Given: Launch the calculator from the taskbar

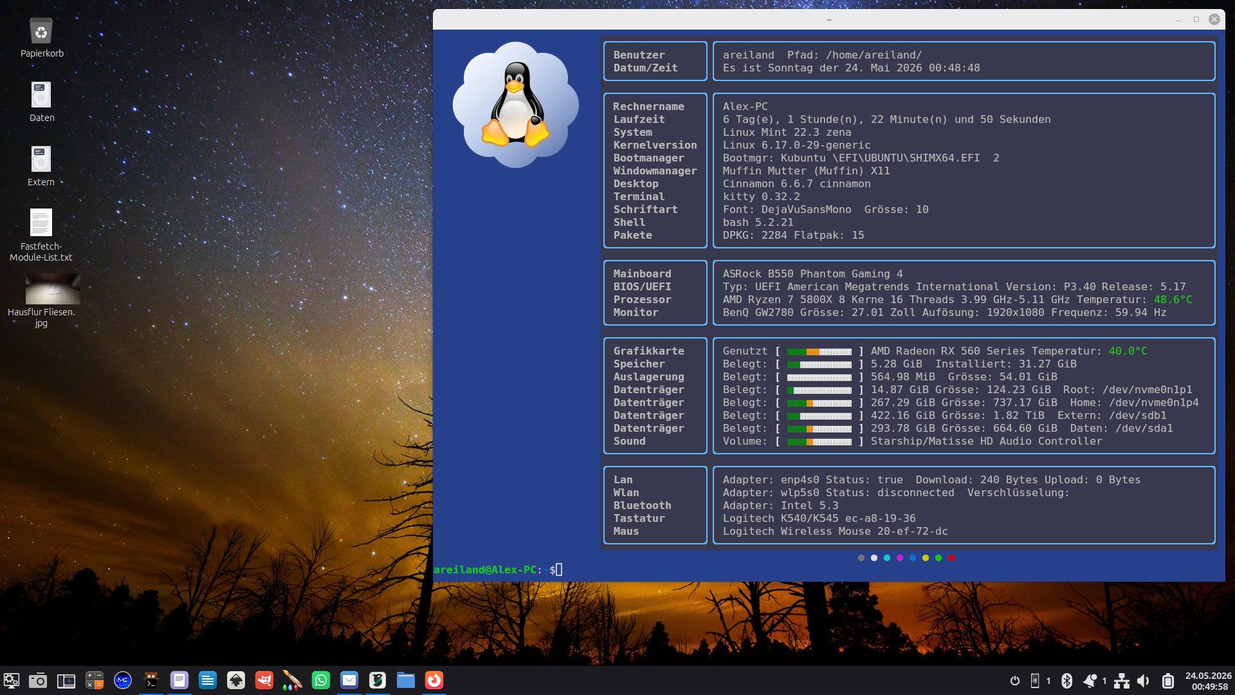Looking at the screenshot, I should (x=95, y=680).
